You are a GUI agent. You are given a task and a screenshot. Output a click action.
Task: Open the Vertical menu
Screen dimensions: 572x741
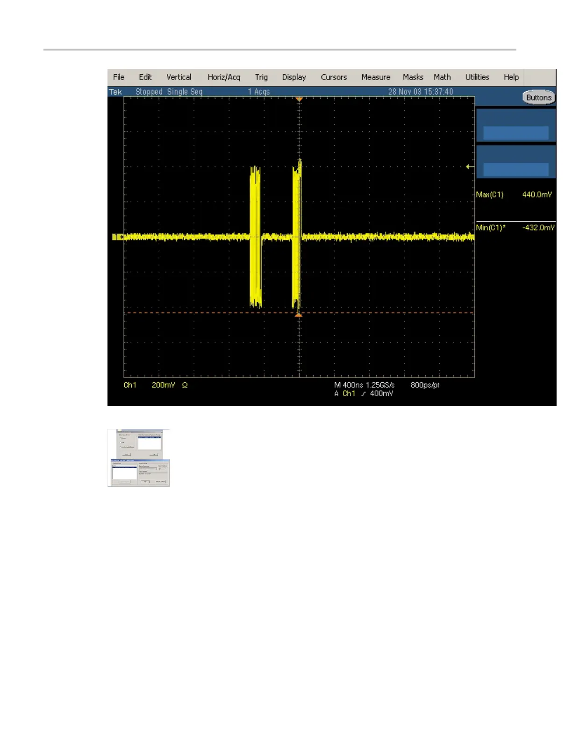coord(179,77)
